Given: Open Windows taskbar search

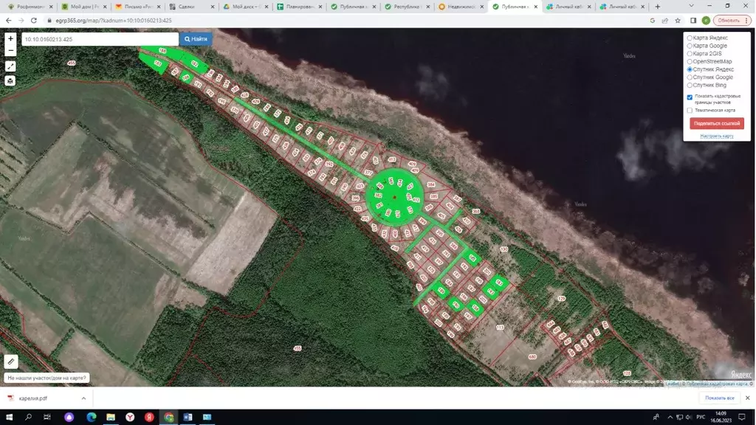Looking at the screenshot, I should click(28, 417).
